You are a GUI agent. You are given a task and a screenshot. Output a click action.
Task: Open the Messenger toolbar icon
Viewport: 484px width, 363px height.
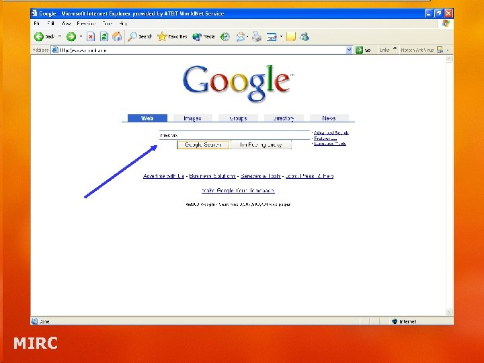[x=305, y=37]
